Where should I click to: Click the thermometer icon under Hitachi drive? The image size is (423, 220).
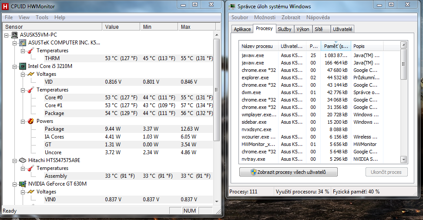[31, 168]
